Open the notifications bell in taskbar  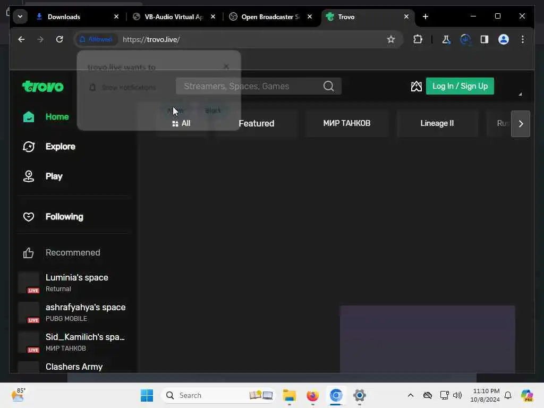[508, 395]
